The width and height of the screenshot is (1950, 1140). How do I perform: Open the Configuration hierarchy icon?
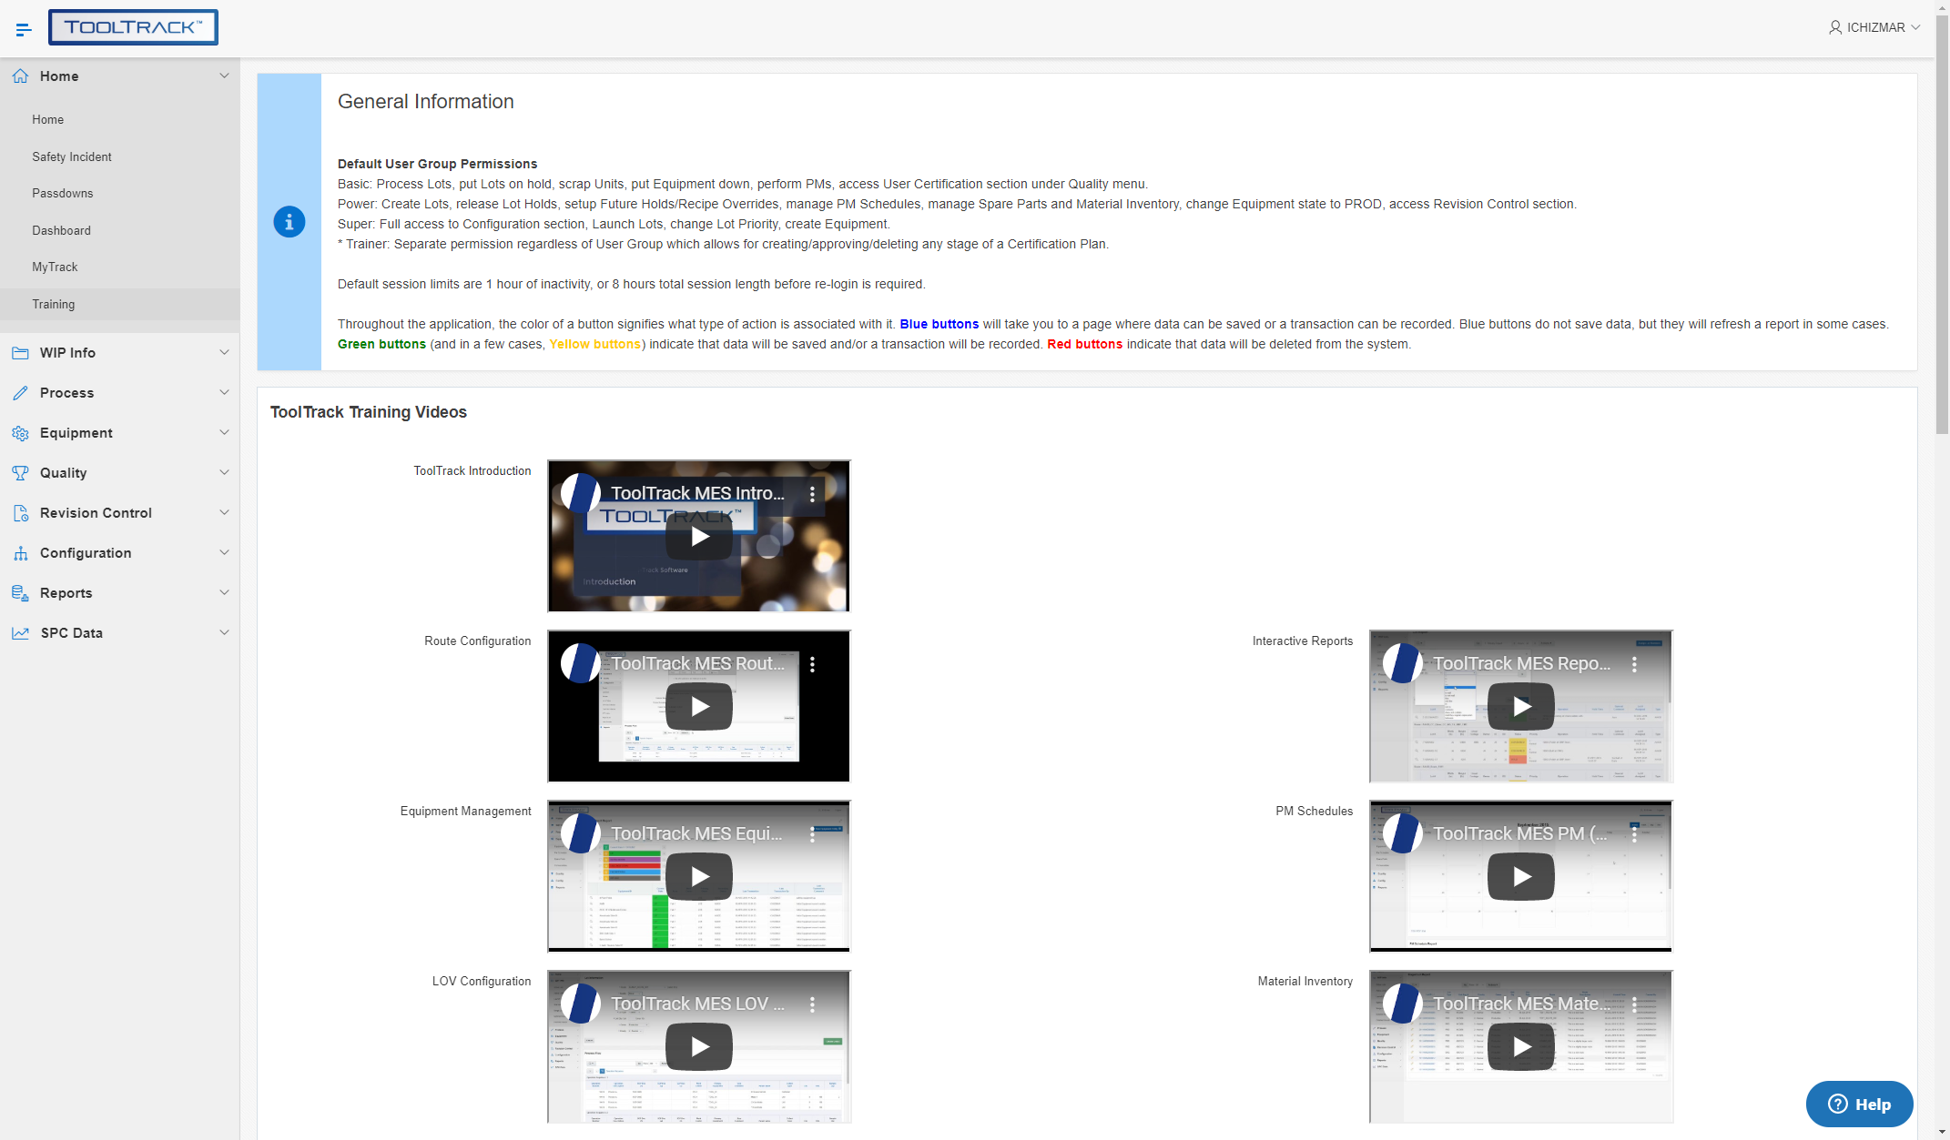point(20,552)
